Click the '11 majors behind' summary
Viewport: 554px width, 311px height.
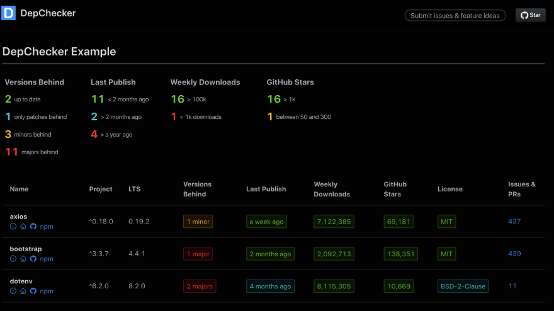pyautogui.click(x=32, y=152)
